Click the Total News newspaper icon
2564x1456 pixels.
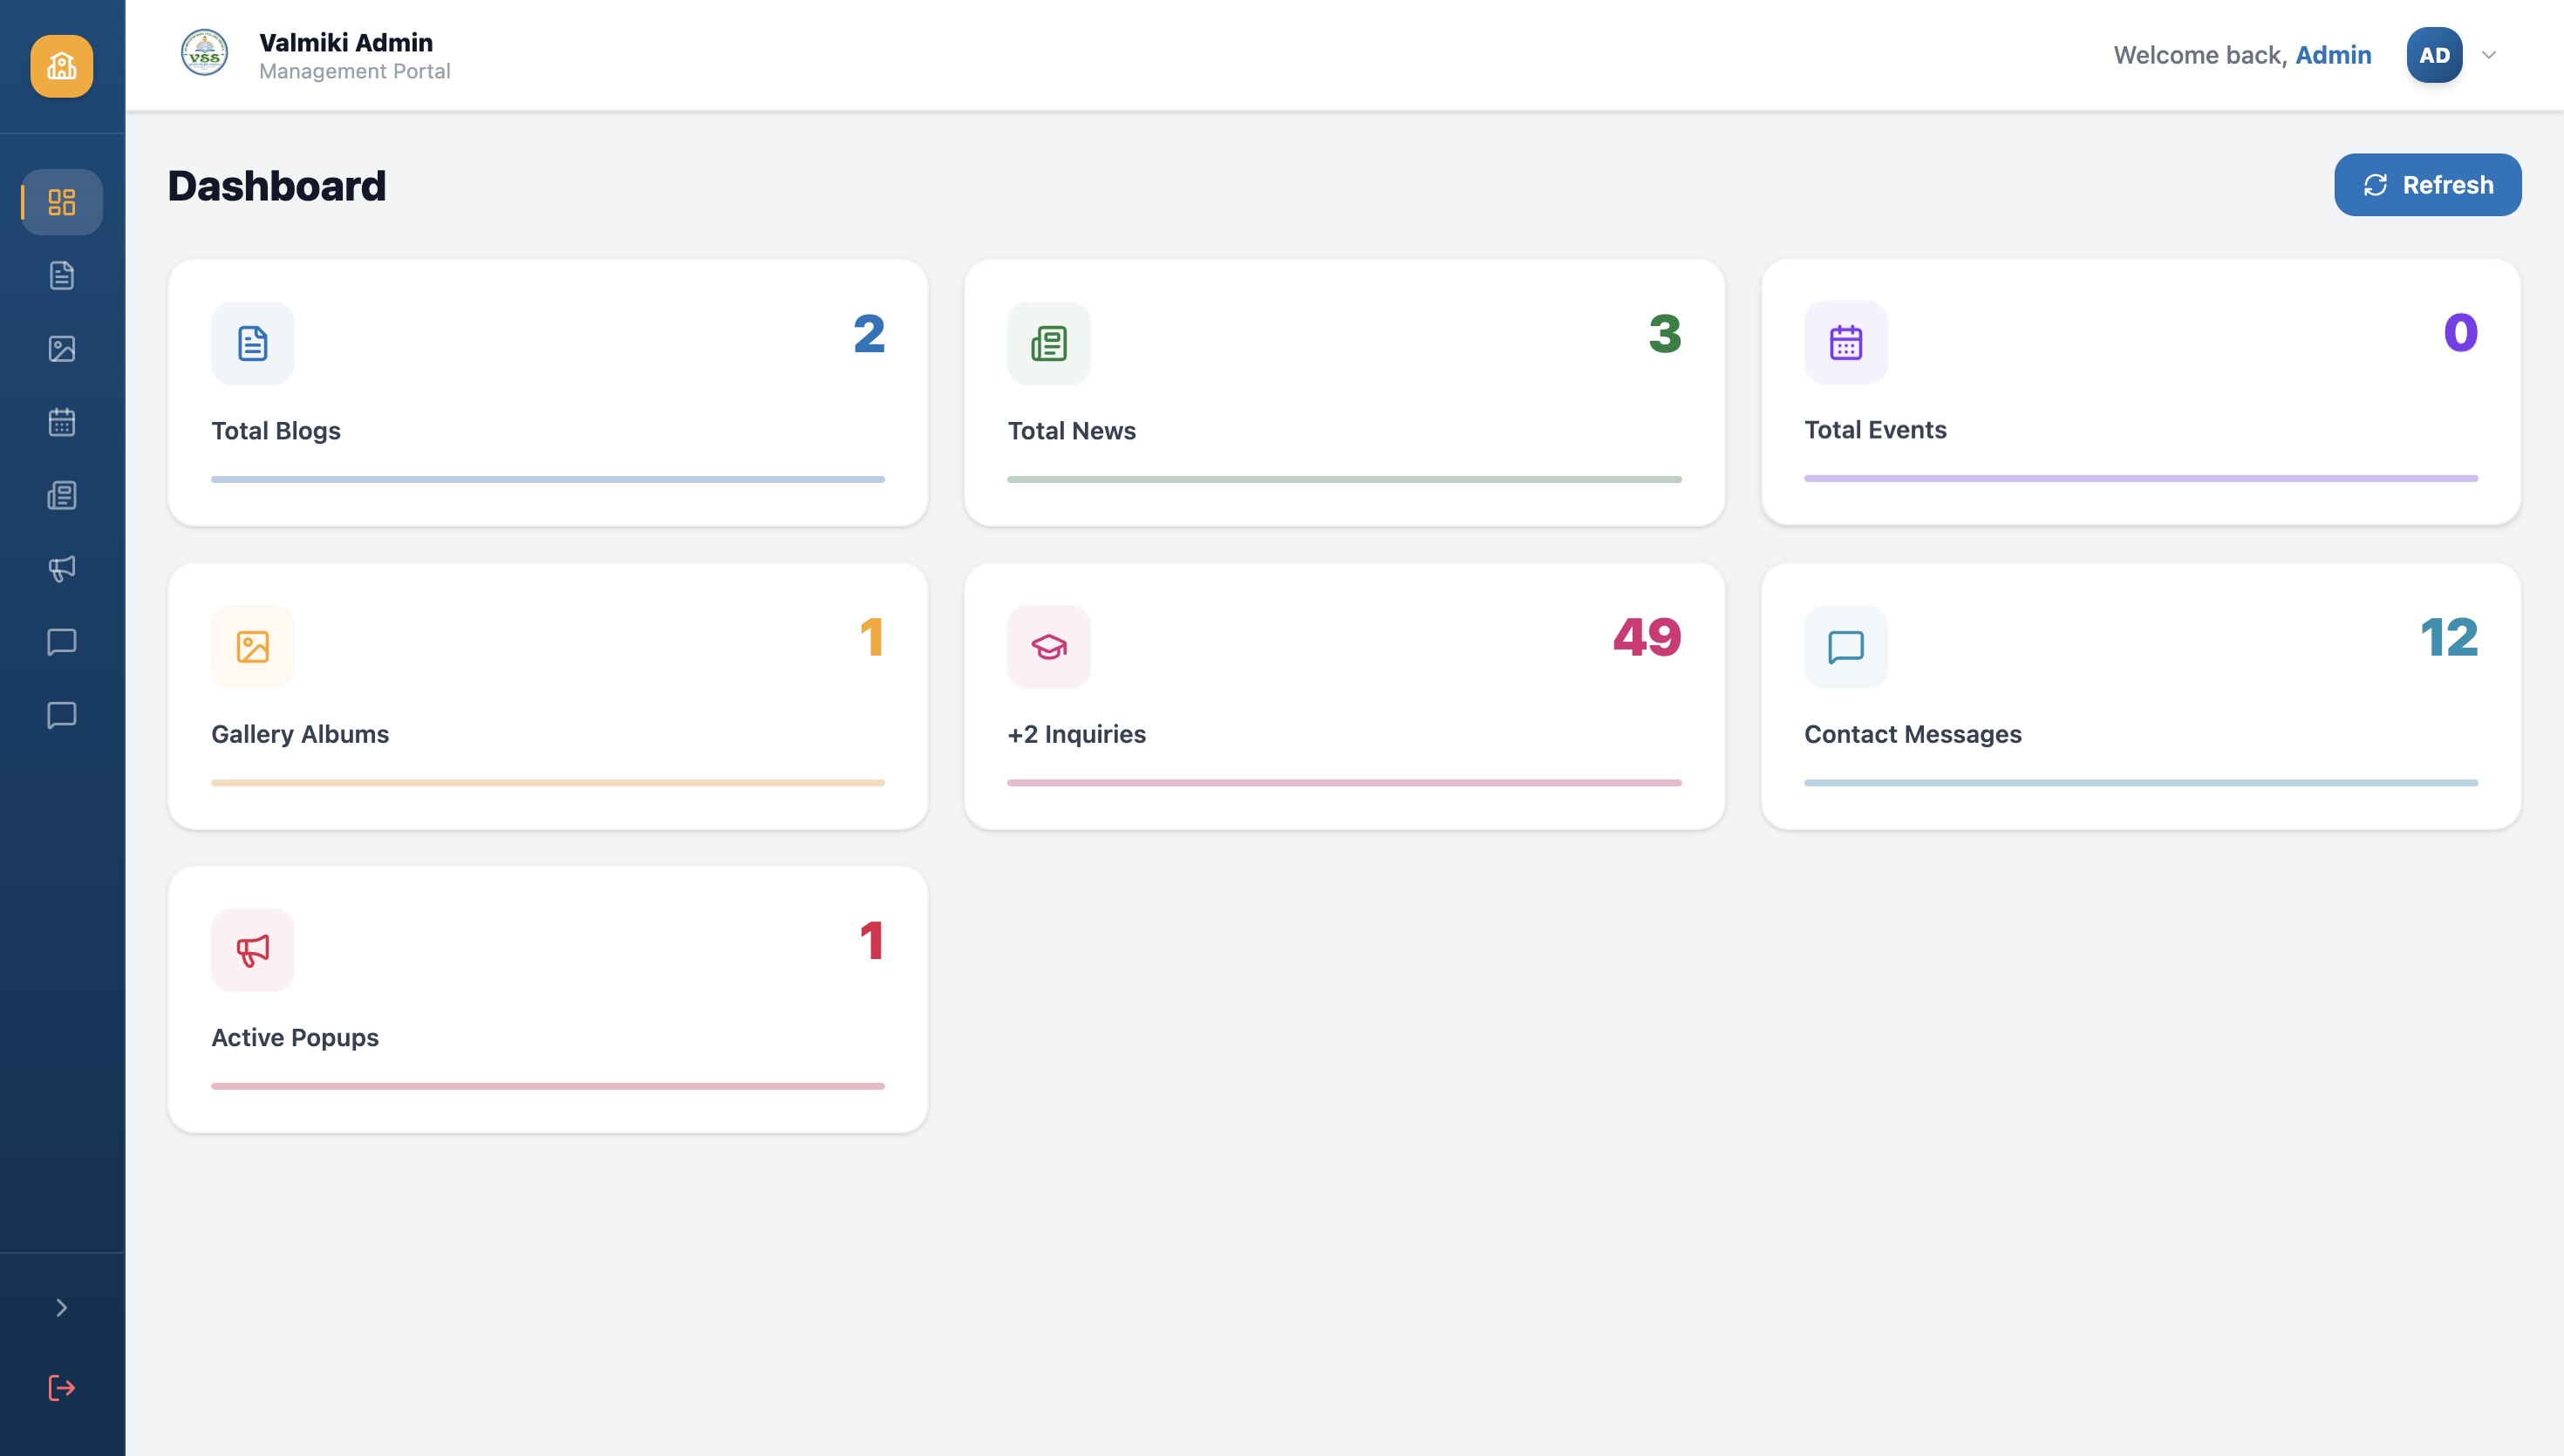(x=1049, y=343)
